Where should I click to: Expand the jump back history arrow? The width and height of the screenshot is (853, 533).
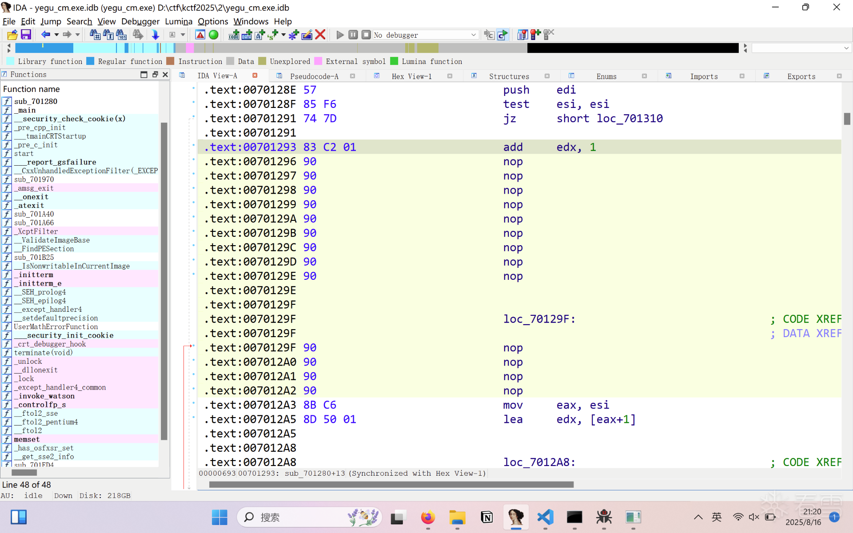[x=56, y=35]
